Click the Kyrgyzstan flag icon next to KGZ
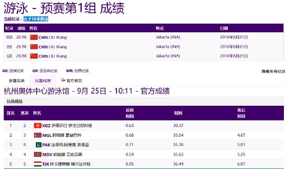This screenshot has width=287, height=169. pyautogui.click(x=38, y=126)
